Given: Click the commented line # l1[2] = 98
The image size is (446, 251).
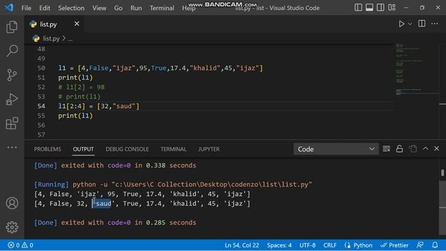Looking at the screenshot, I should 82,87.
